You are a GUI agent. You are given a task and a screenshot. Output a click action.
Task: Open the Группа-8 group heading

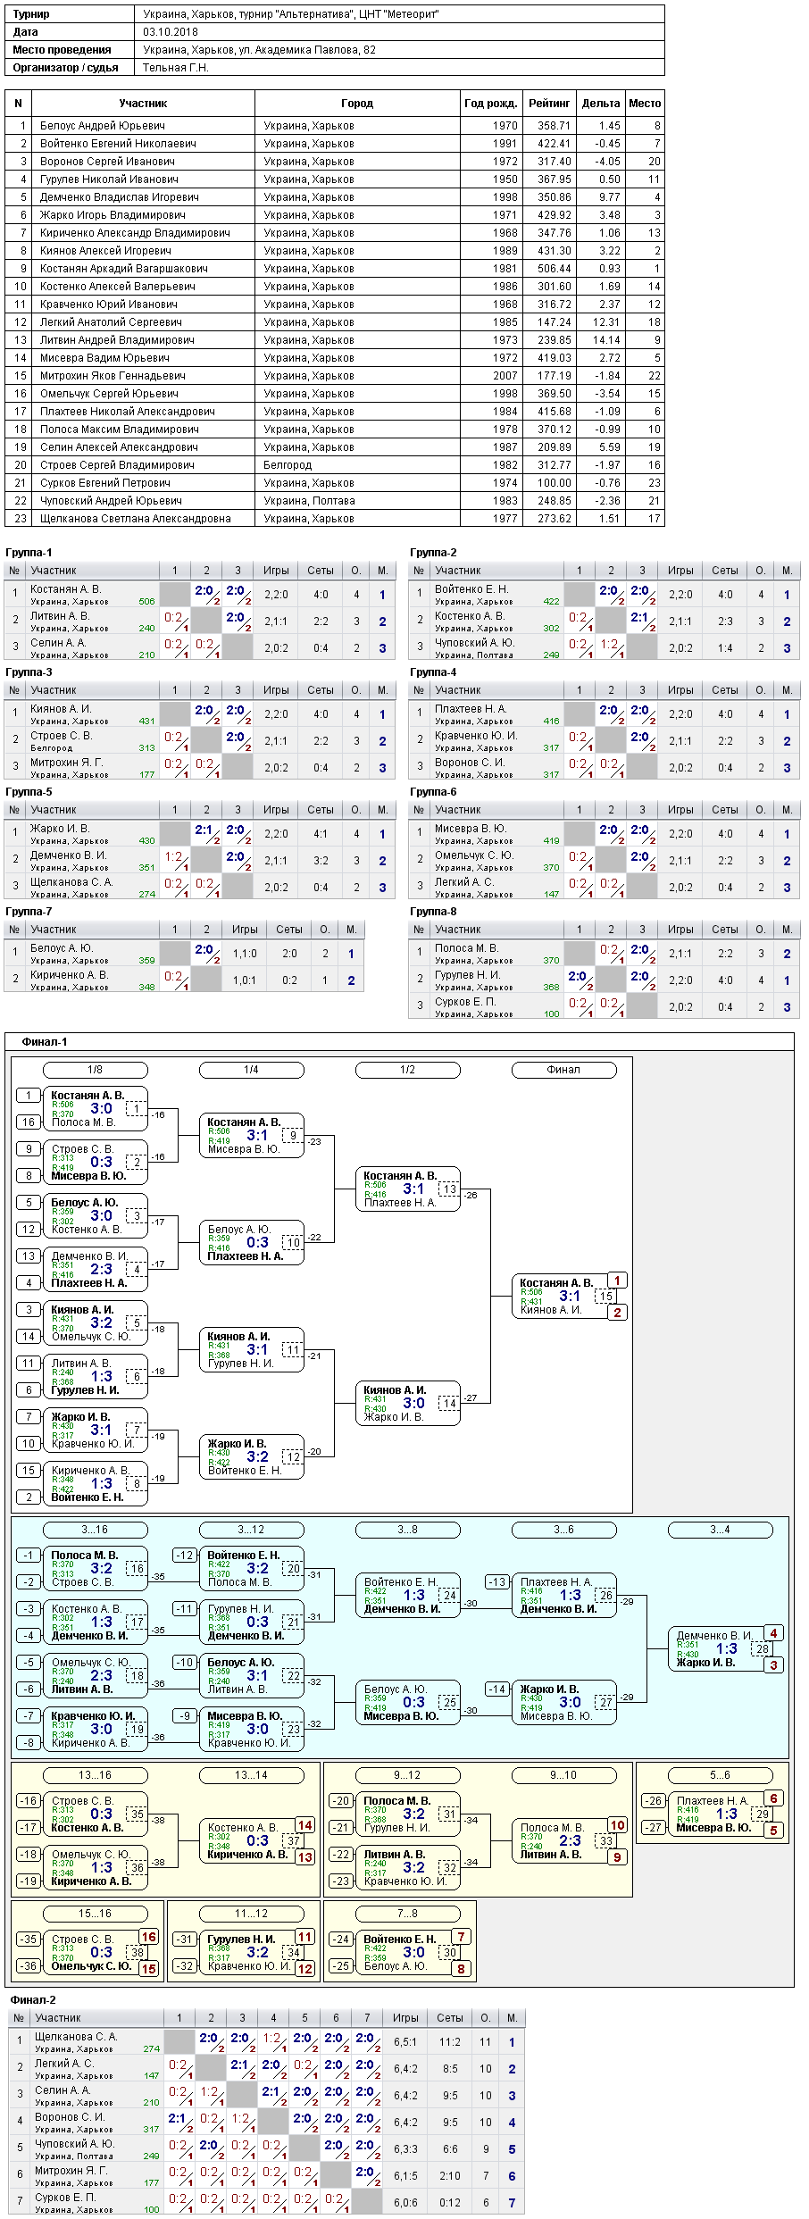433,912
